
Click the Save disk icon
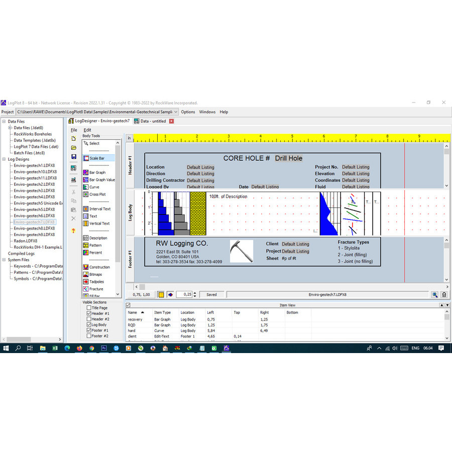73,157
